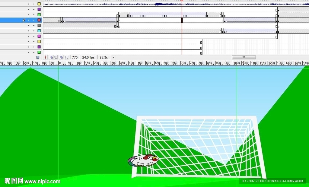The height and width of the screenshot is (187, 309).
Task: Lock the bottom green-swatch layer
Action: tap(34, 52)
